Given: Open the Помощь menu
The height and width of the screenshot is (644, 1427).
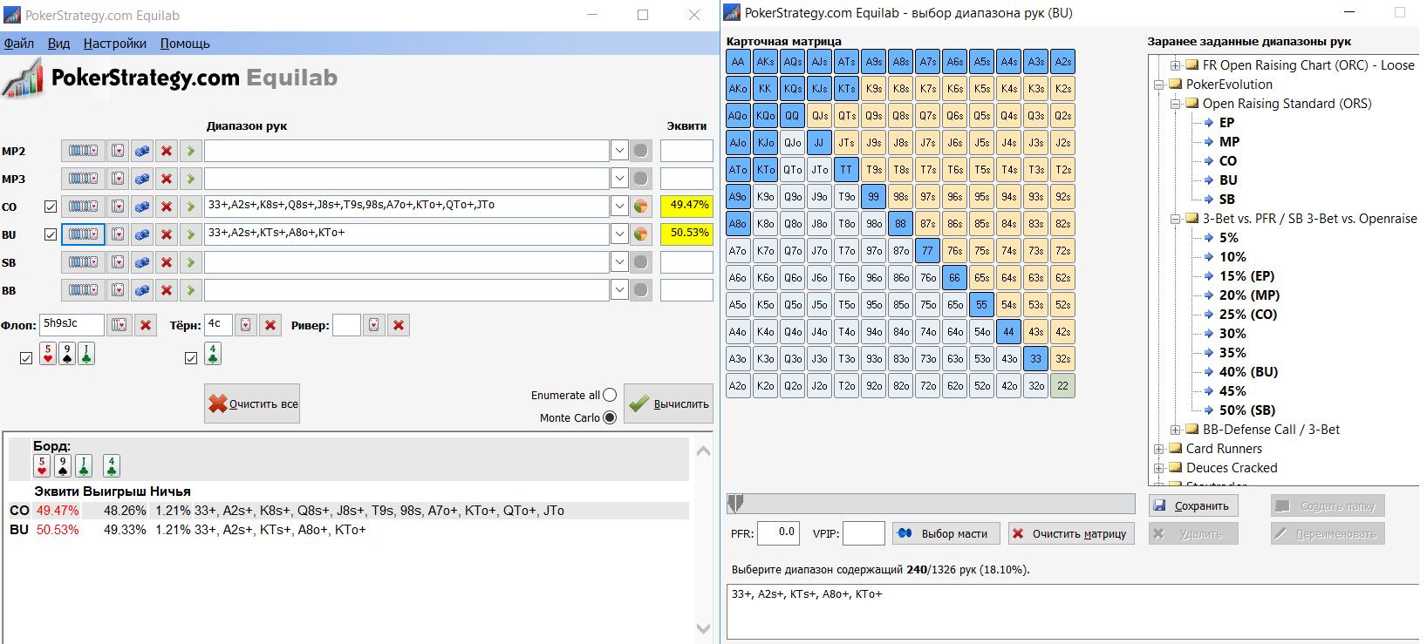Looking at the screenshot, I should 185,44.
